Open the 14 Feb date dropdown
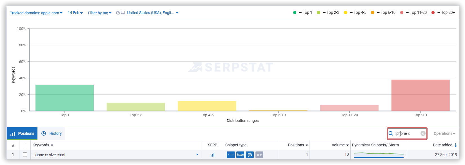This screenshot has width=465, height=165. coord(75,13)
